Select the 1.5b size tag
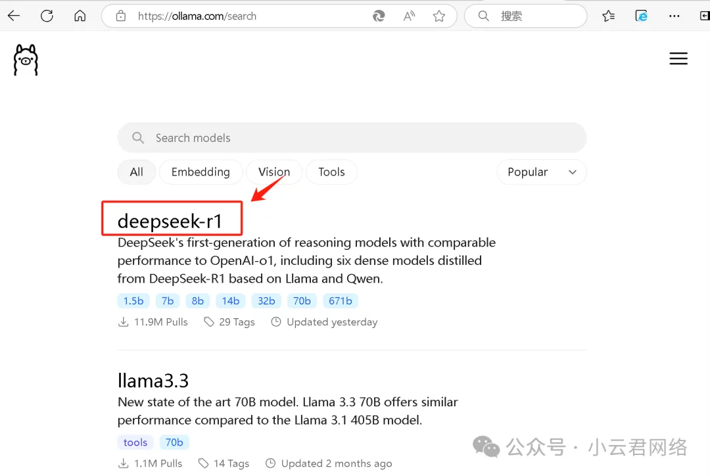The width and height of the screenshot is (710, 476). point(133,300)
